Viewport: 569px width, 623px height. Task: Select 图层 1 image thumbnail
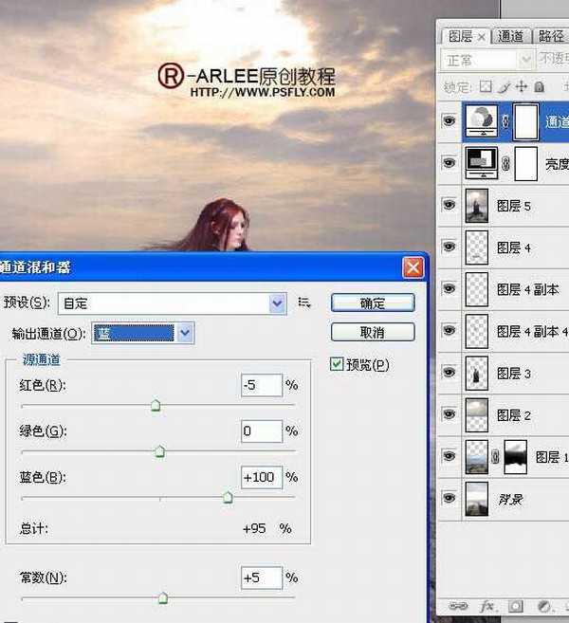click(x=476, y=457)
